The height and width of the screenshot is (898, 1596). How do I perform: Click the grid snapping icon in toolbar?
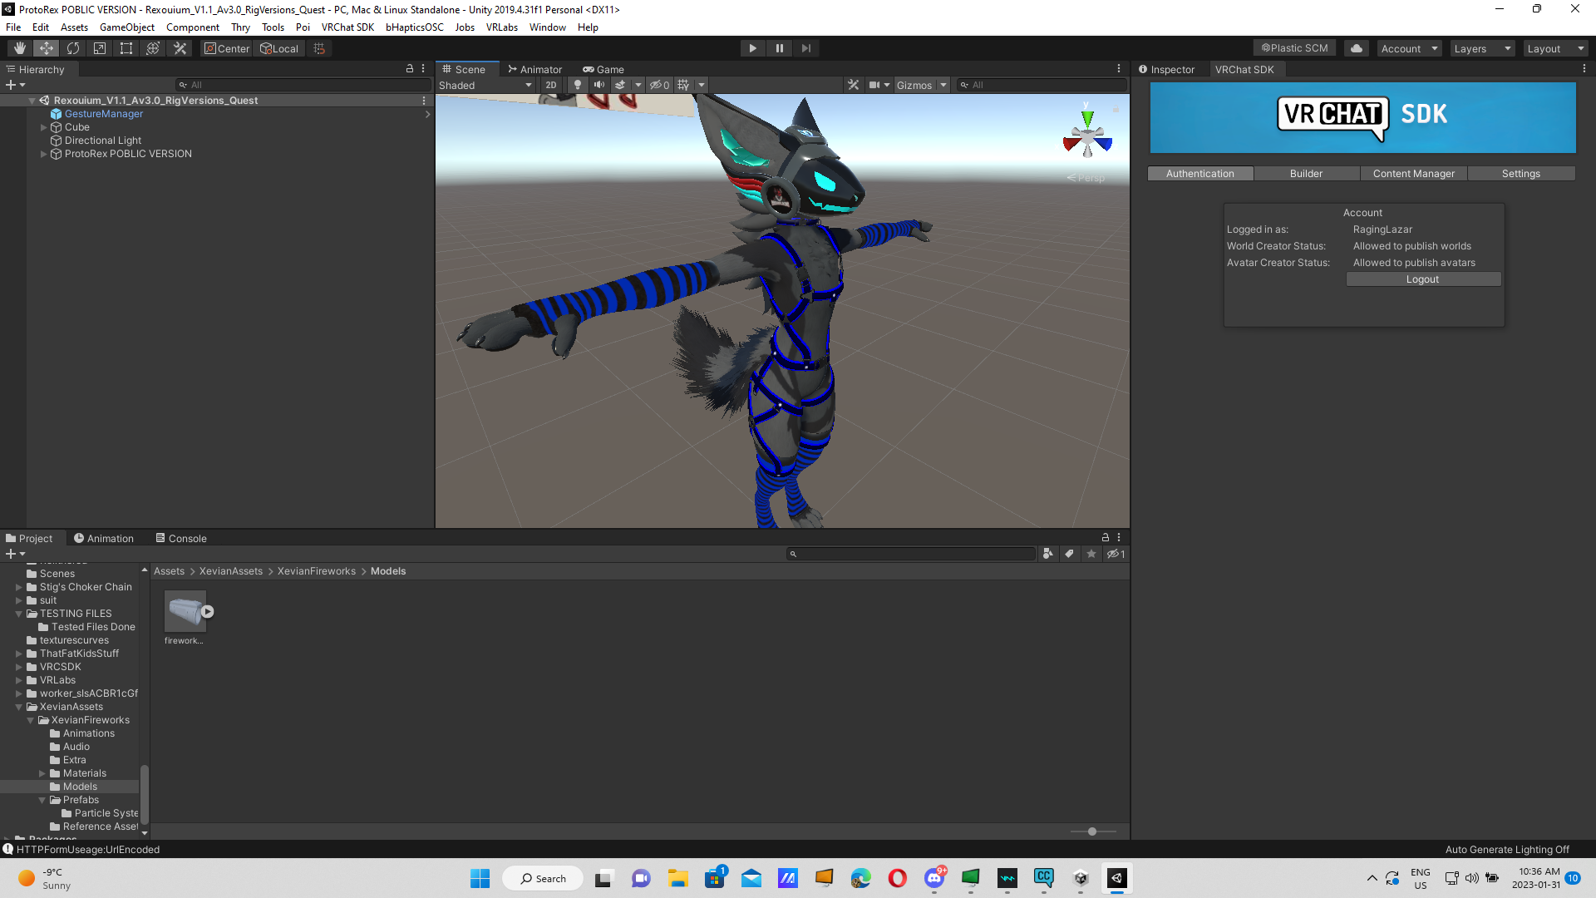click(x=319, y=48)
